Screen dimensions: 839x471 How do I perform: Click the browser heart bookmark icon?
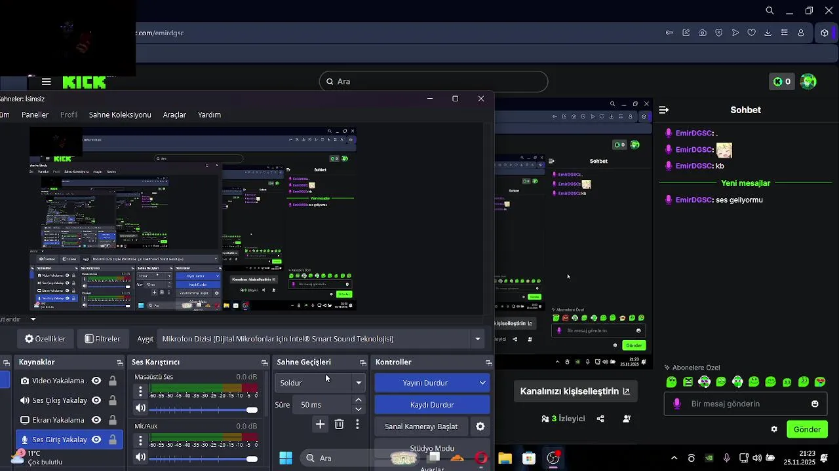click(752, 33)
